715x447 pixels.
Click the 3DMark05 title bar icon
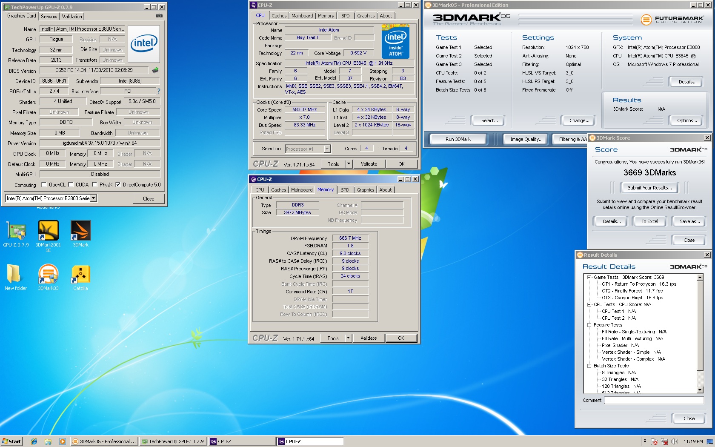428,5
